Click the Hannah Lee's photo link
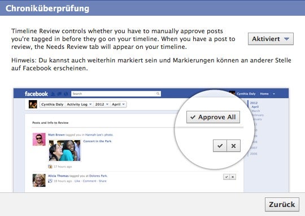The image size is (305, 216). (x=99, y=134)
